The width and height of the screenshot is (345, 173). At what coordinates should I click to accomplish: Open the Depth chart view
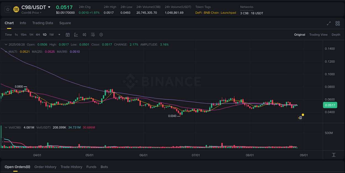(336, 35)
